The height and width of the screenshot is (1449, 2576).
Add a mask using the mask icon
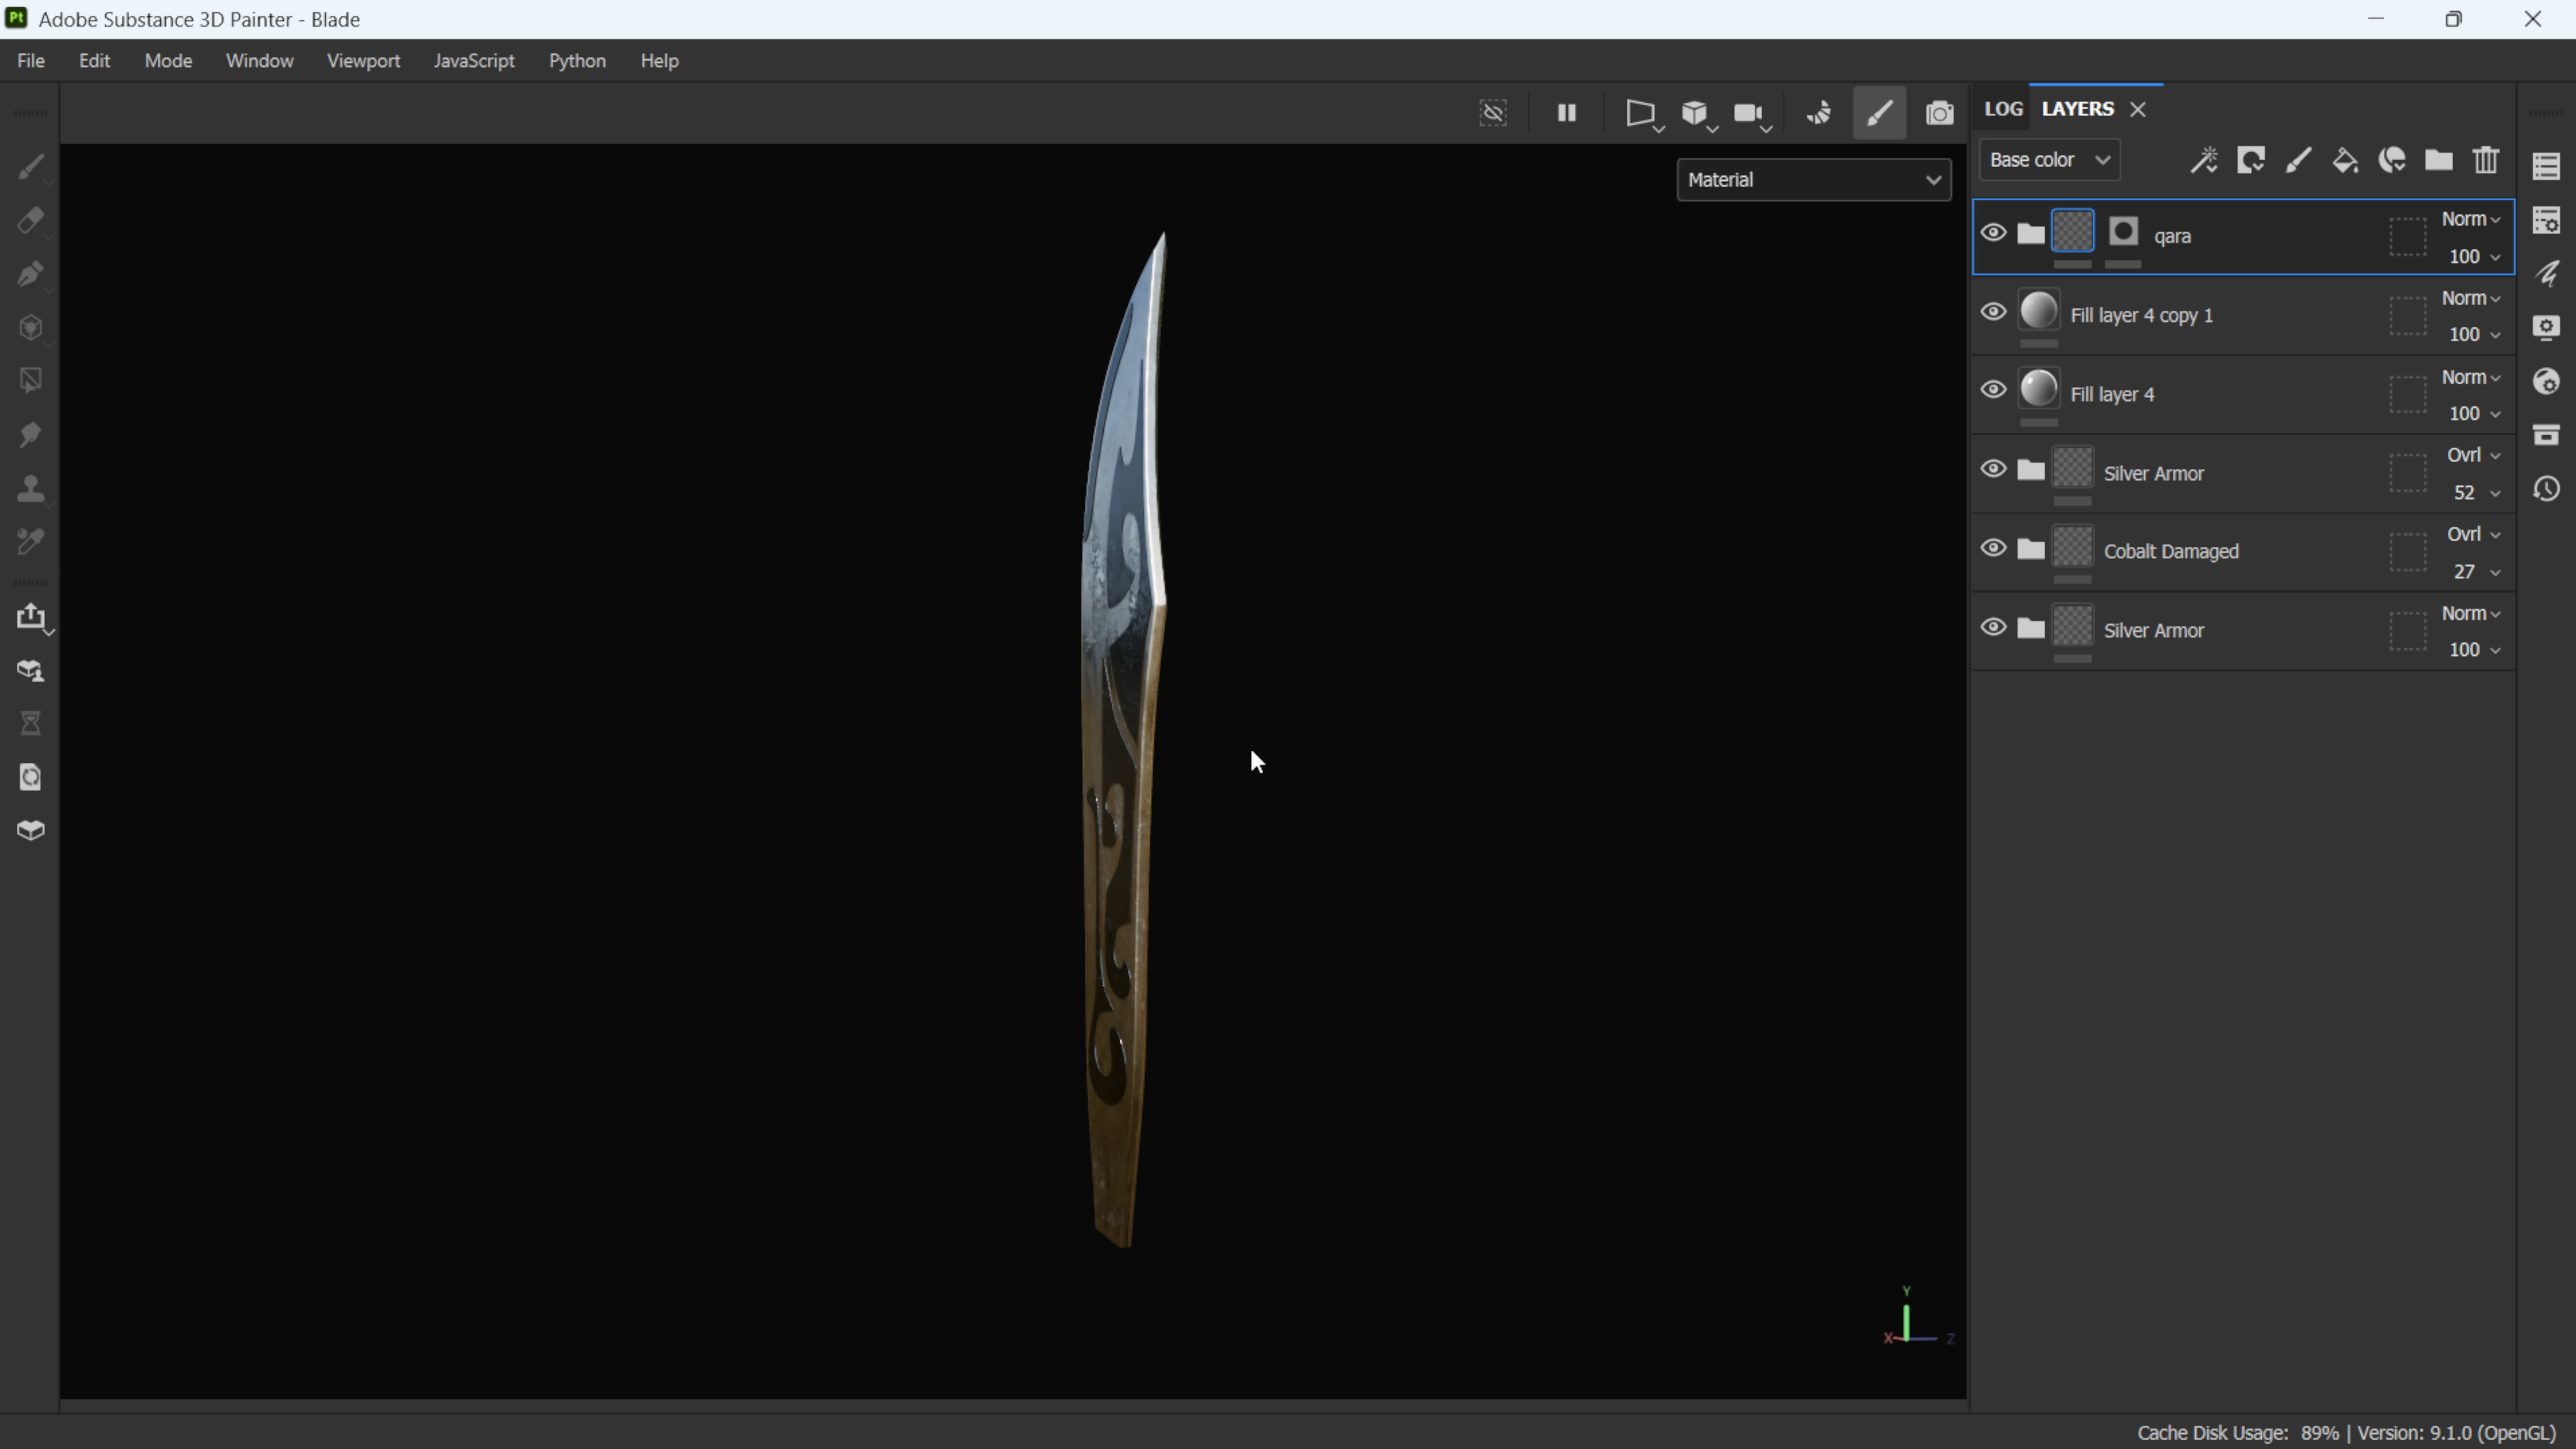point(2251,160)
